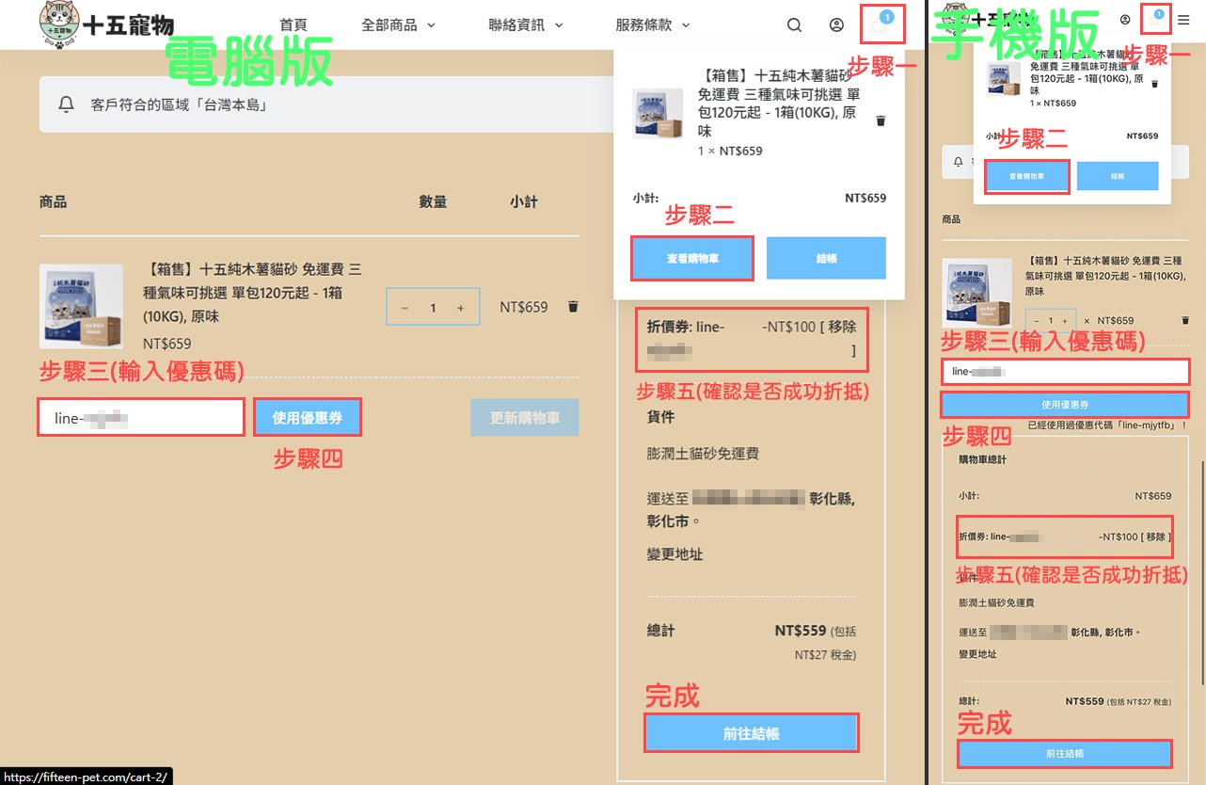Click product thumbnail in desktop cart row
Image resolution: width=1206 pixels, height=785 pixels.
coord(81,307)
